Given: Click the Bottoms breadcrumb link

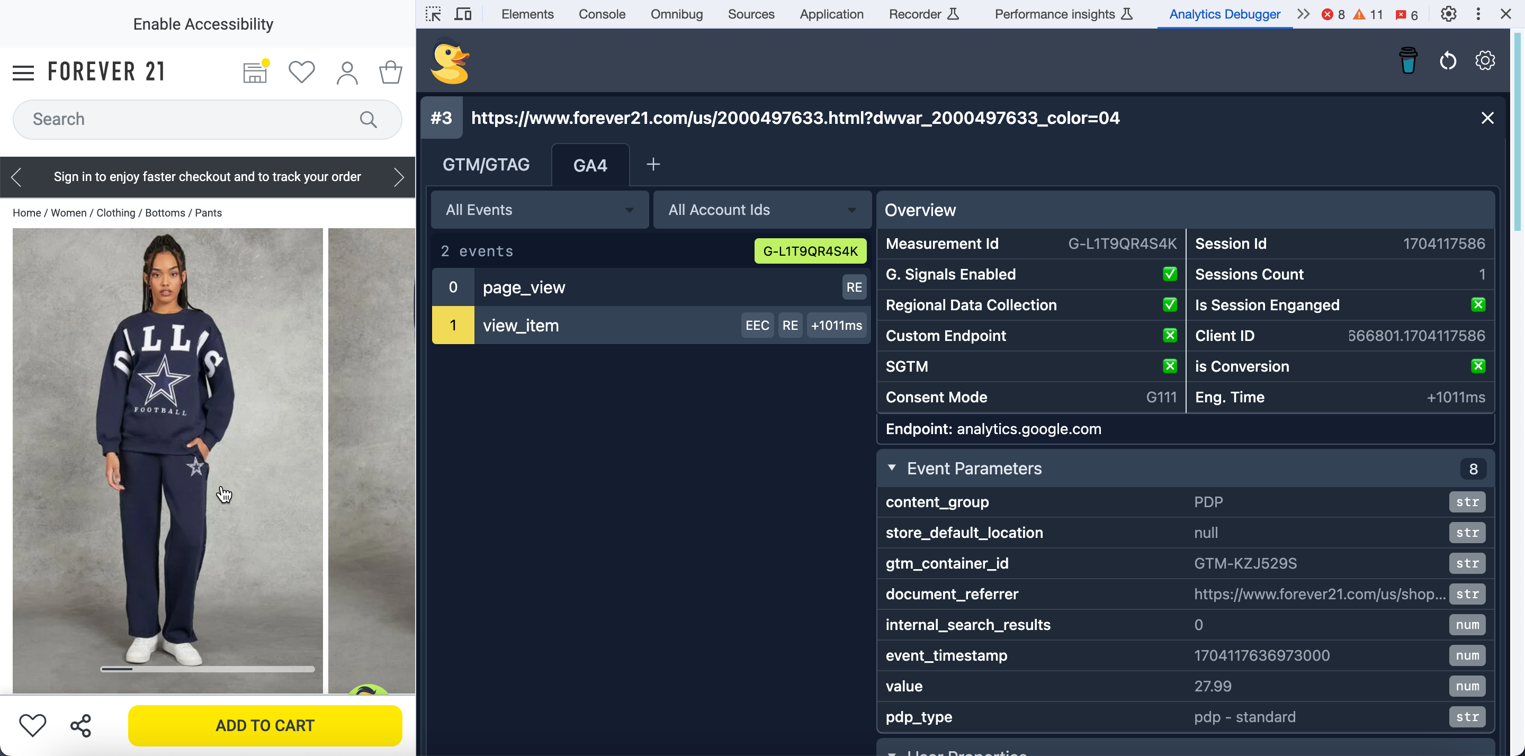Looking at the screenshot, I should [165, 212].
